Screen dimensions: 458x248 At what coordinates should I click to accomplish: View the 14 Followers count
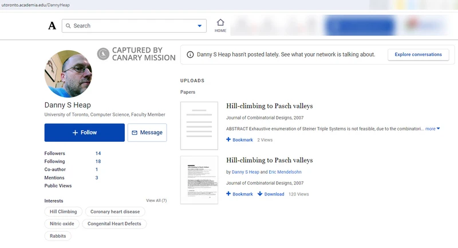(x=98, y=153)
